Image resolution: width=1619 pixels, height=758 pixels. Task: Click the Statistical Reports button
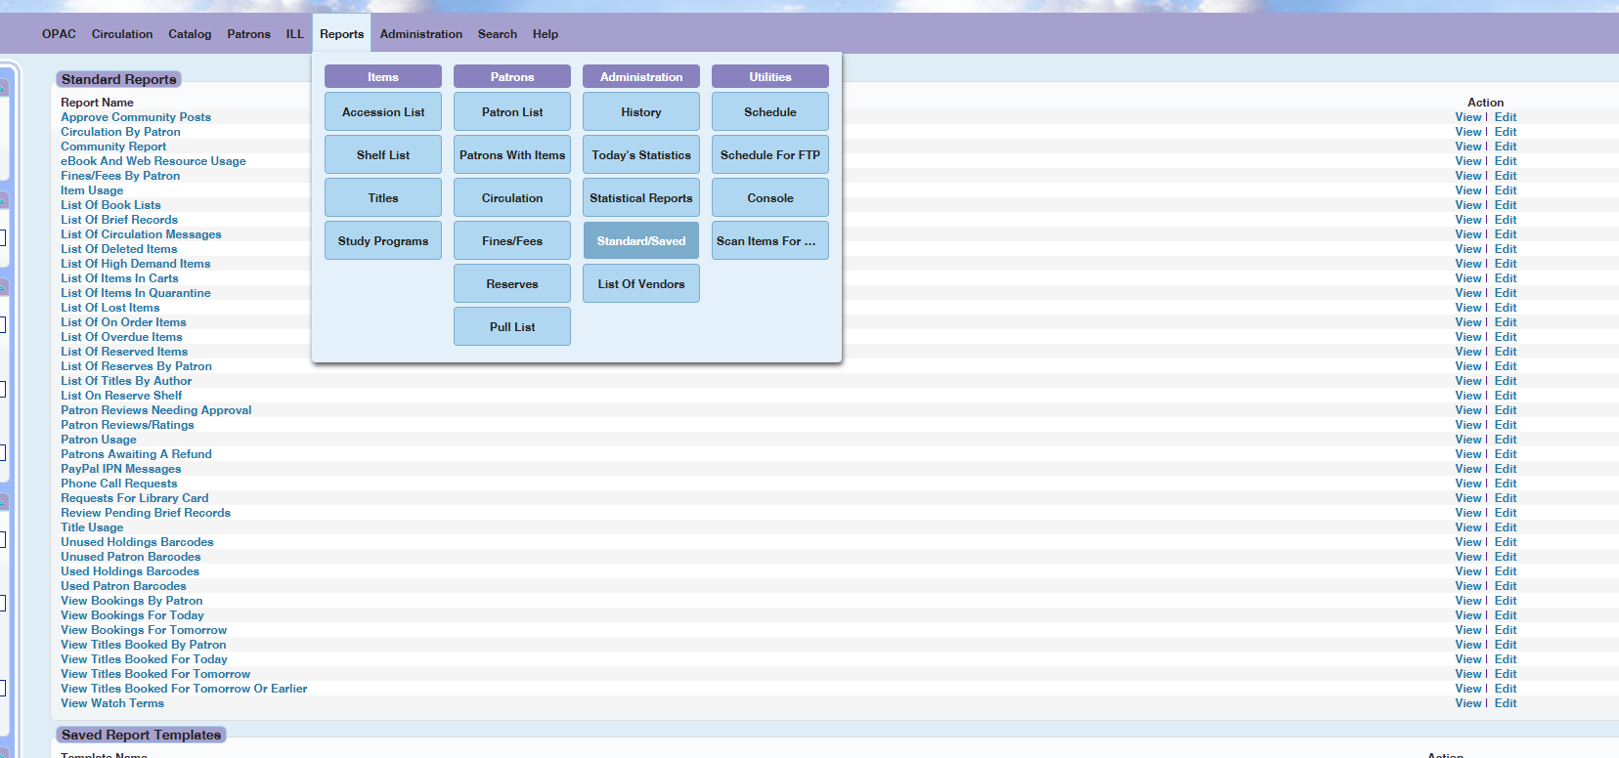pyautogui.click(x=641, y=198)
